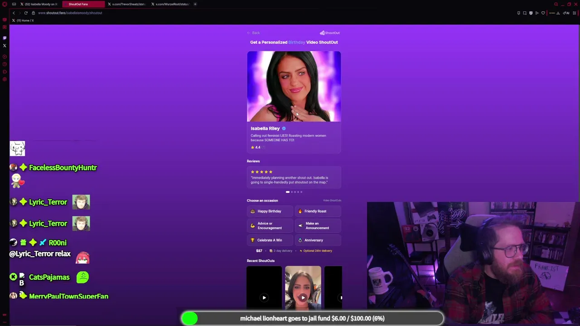
Task: Click the padlock site security icon
Action: pyautogui.click(x=33, y=13)
